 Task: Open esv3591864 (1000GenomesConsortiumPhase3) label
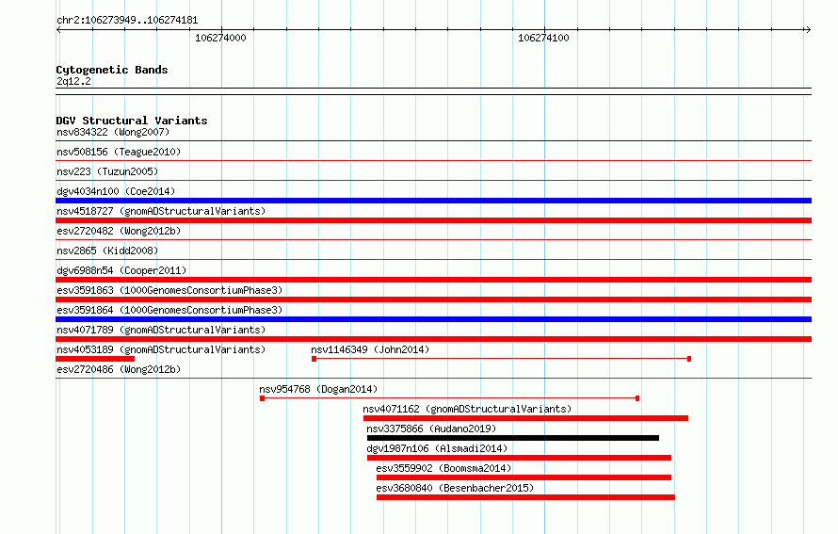click(x=169, y=310)
